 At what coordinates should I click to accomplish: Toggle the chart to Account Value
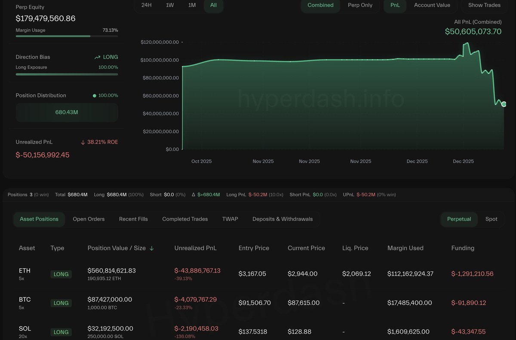432,5
